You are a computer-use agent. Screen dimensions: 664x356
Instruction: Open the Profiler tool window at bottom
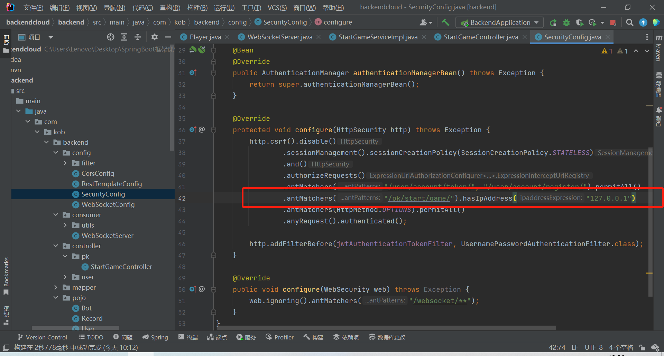[x=279, y=337]
